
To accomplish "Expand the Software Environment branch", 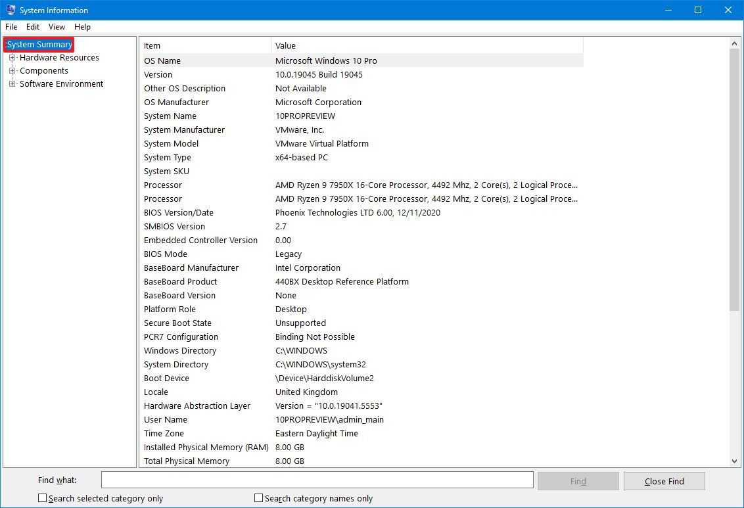I will tap(12, 83).
